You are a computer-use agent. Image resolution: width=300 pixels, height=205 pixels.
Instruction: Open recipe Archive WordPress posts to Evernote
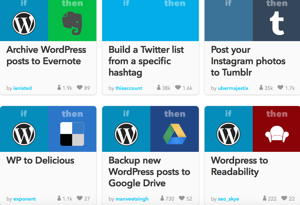tap(46, 55)
